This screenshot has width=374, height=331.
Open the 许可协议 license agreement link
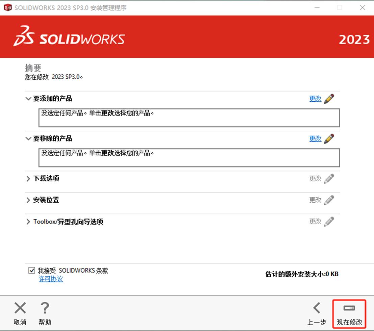[51, 279]
